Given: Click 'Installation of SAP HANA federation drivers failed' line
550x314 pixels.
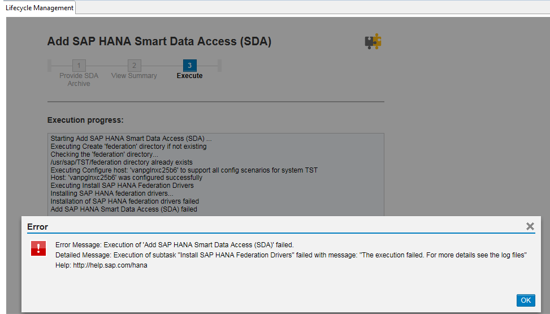Looking at the screenshot, I should coord(124,201).
